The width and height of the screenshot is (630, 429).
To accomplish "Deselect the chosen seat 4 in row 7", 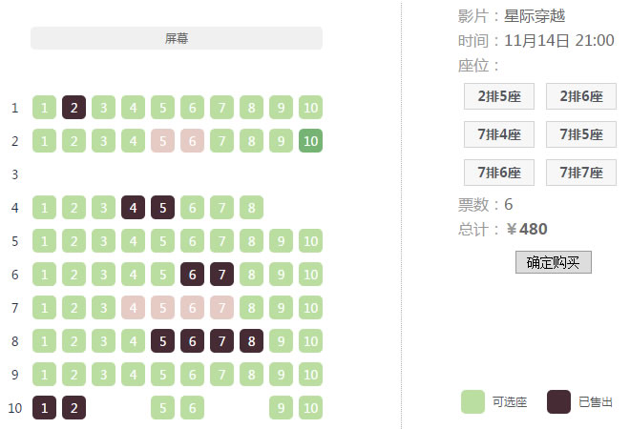I will 133,308.
